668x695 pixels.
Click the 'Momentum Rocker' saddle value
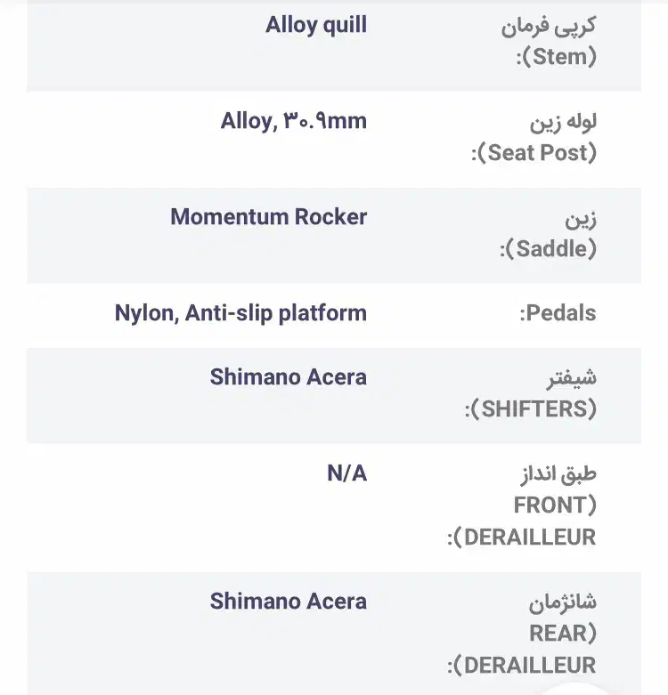tap(268, 217)
